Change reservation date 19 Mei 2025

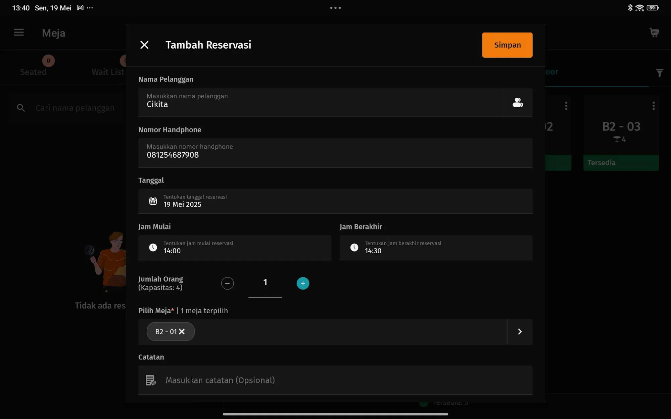(x=335, y=201)
